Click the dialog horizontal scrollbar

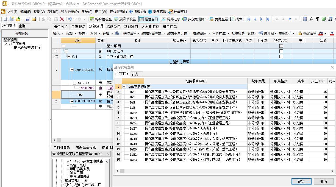225,171
